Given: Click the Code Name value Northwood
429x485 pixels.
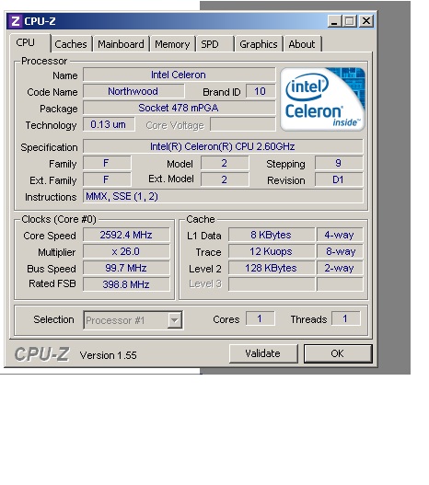Looking at the screenshot, I should pos(133,91).
